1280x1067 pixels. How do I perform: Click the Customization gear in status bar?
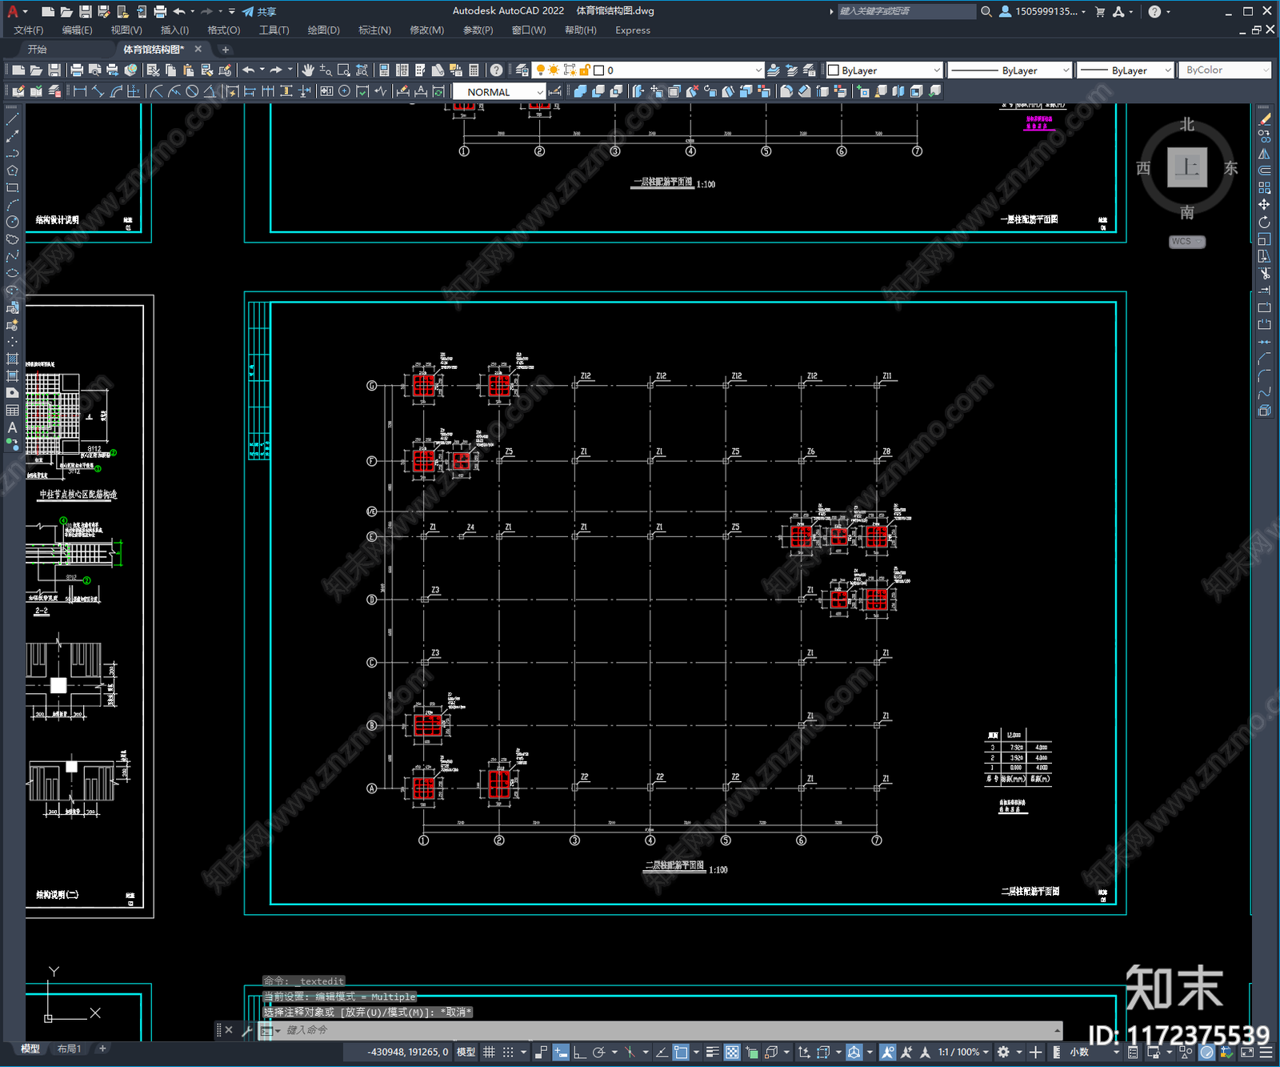coord(1003,1052)
